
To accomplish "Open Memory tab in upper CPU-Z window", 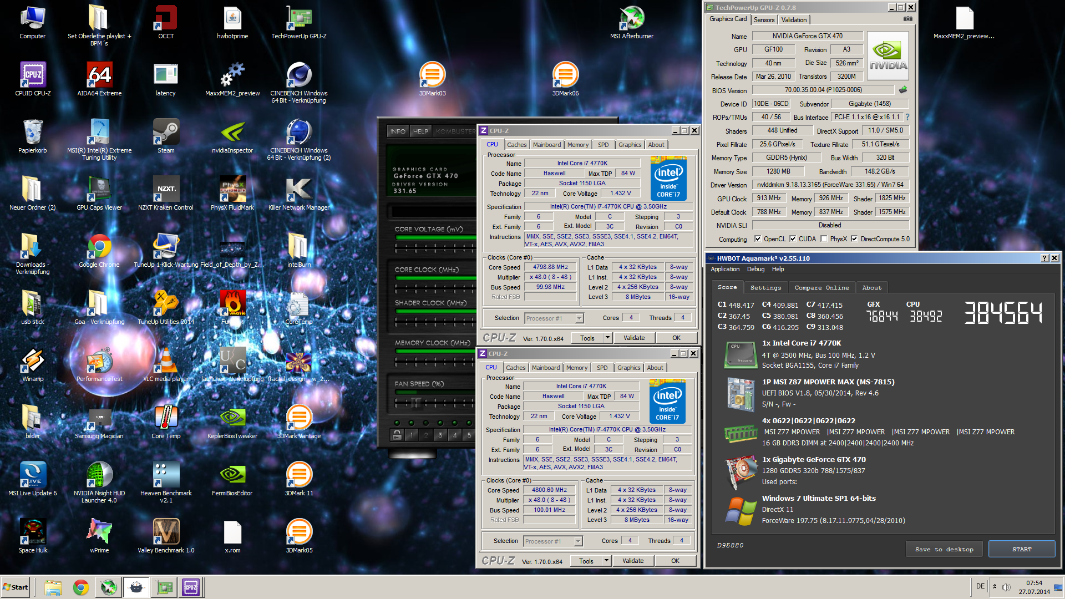I will [577, 145].
